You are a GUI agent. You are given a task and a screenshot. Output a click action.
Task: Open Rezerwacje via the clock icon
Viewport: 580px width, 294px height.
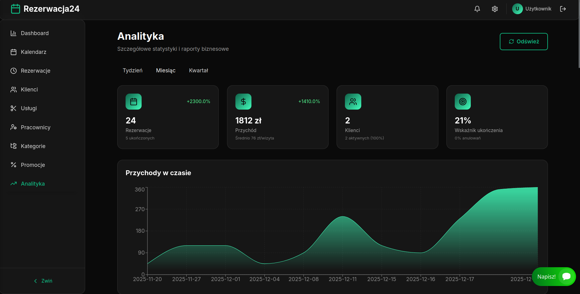(14, 70)
